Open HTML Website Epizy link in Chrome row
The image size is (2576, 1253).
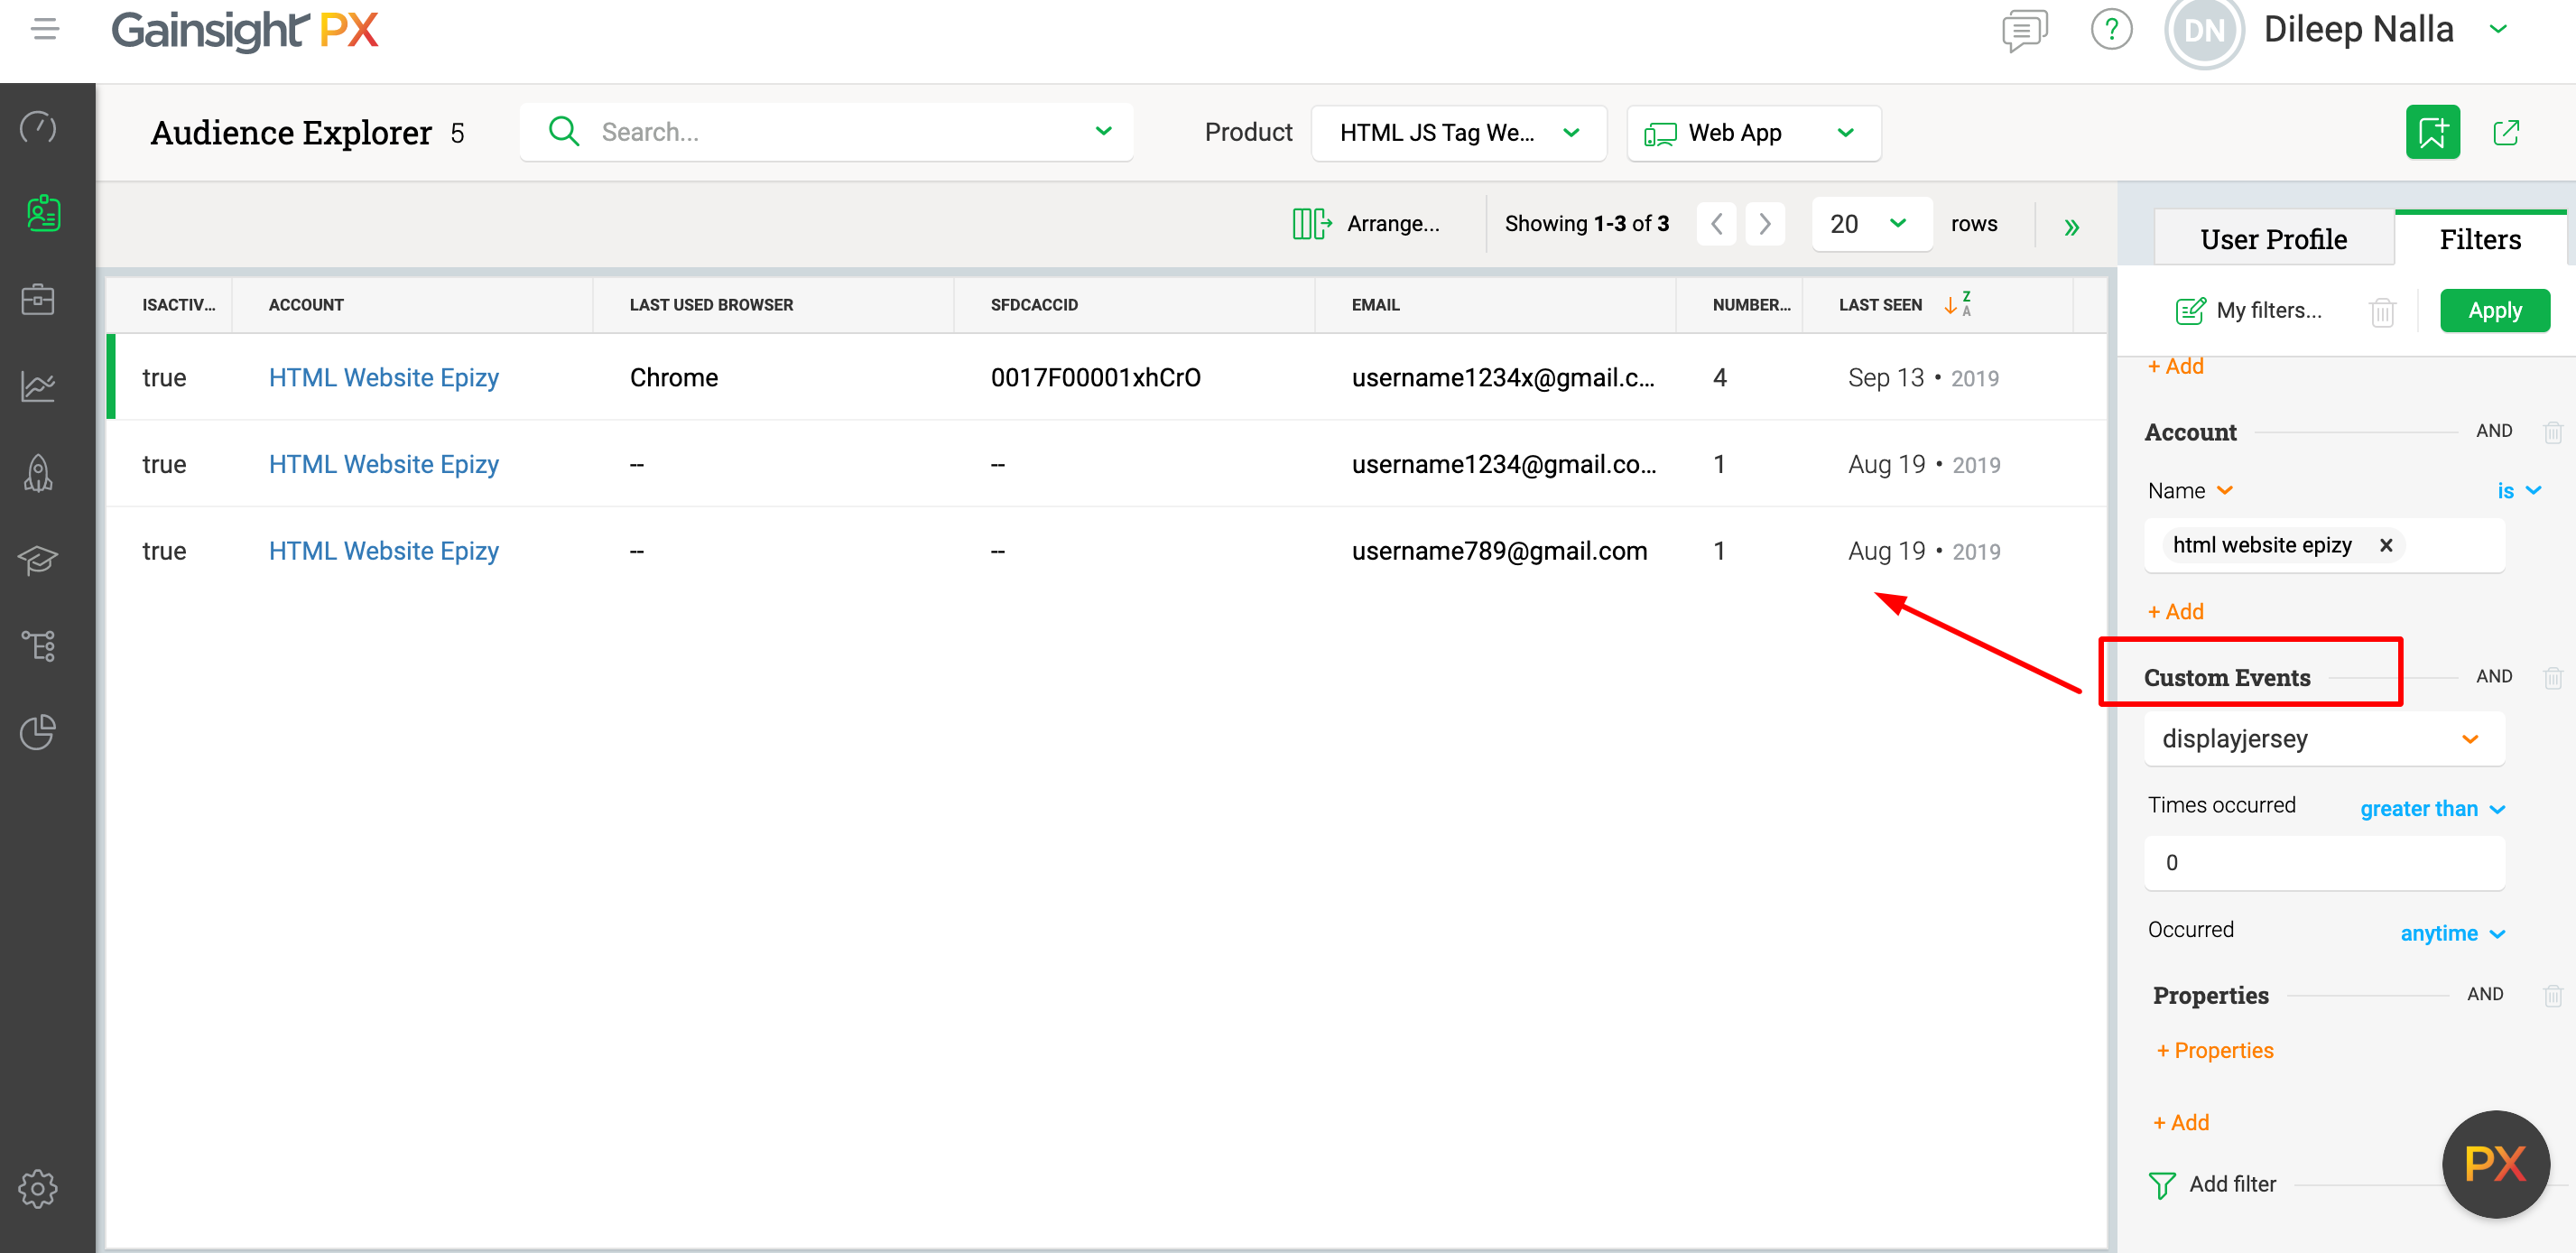click(384, 378)
